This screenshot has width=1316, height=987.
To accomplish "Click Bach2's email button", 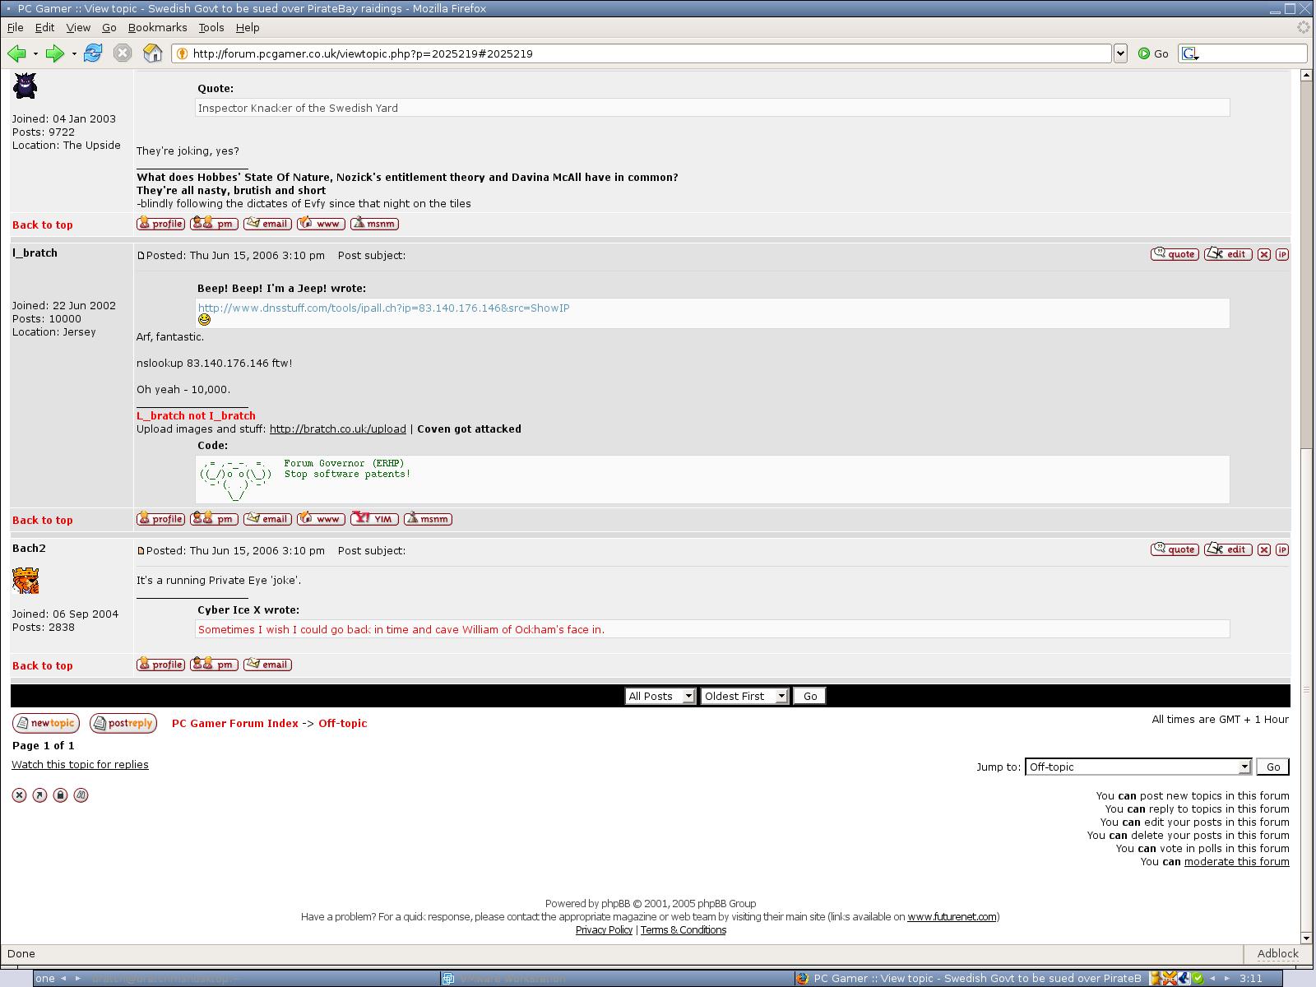I will 267,665.
